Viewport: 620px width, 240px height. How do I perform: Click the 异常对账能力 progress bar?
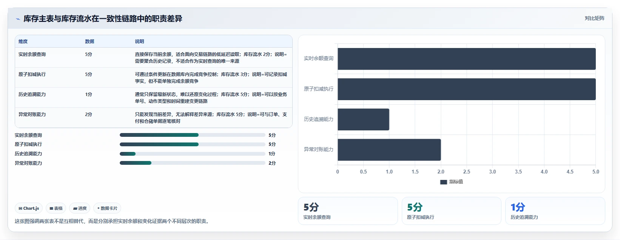(193, 163)
